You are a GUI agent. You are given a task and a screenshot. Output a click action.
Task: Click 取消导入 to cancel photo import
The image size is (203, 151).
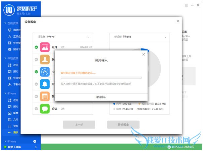click(101, 97)
